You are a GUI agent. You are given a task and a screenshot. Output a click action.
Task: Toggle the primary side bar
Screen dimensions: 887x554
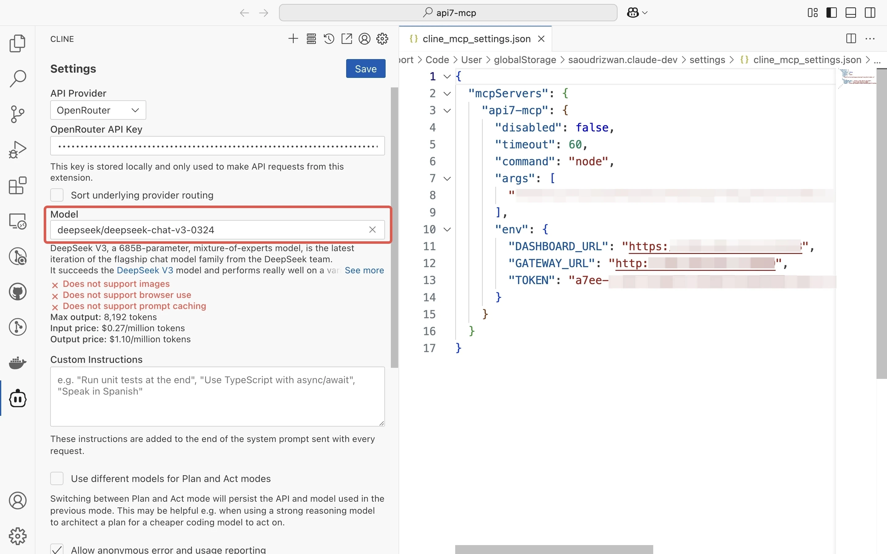tap(832, 13)
